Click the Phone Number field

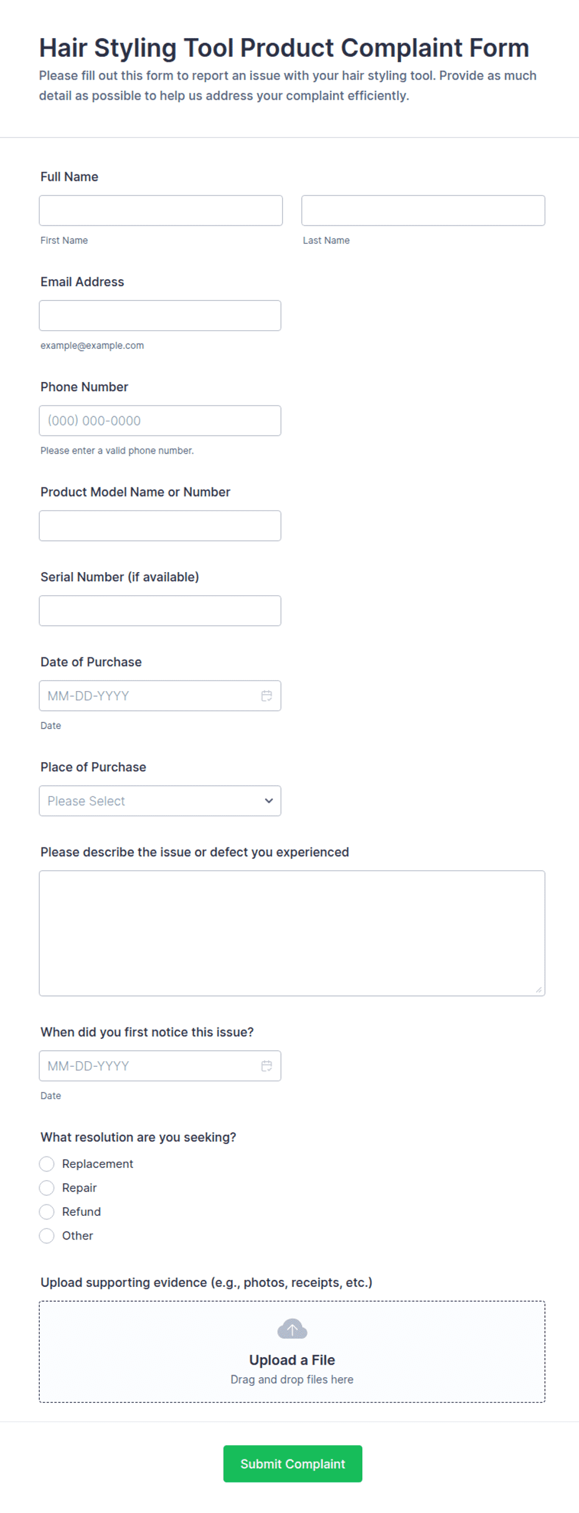pyautogui.click(x=160, y=421)
